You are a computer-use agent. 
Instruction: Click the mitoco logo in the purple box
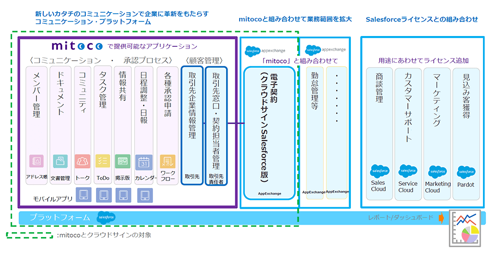[x=77, y=46]
